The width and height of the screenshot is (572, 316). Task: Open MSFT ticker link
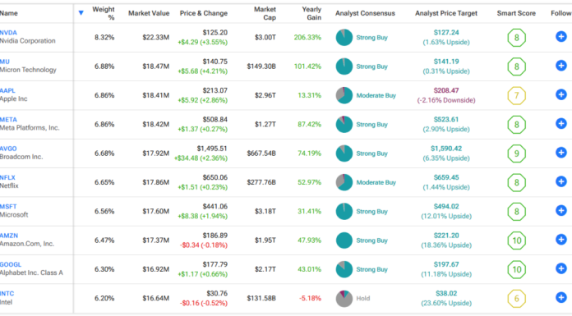8,206
